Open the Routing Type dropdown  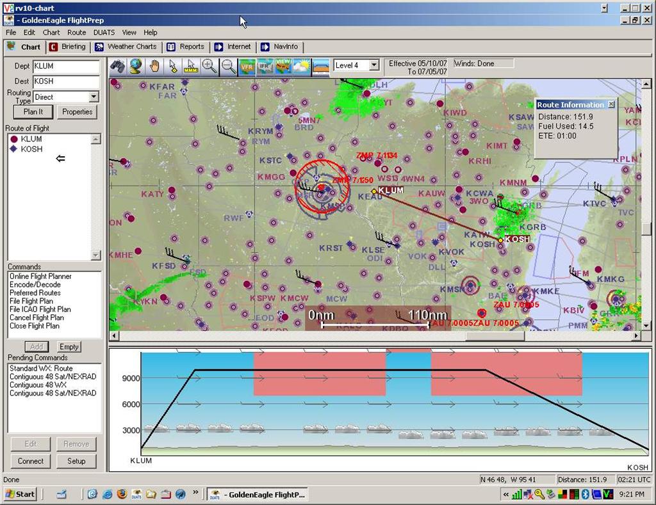[94, 97]
